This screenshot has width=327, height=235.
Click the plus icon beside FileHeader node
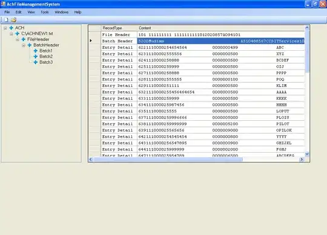coord(24,39)
